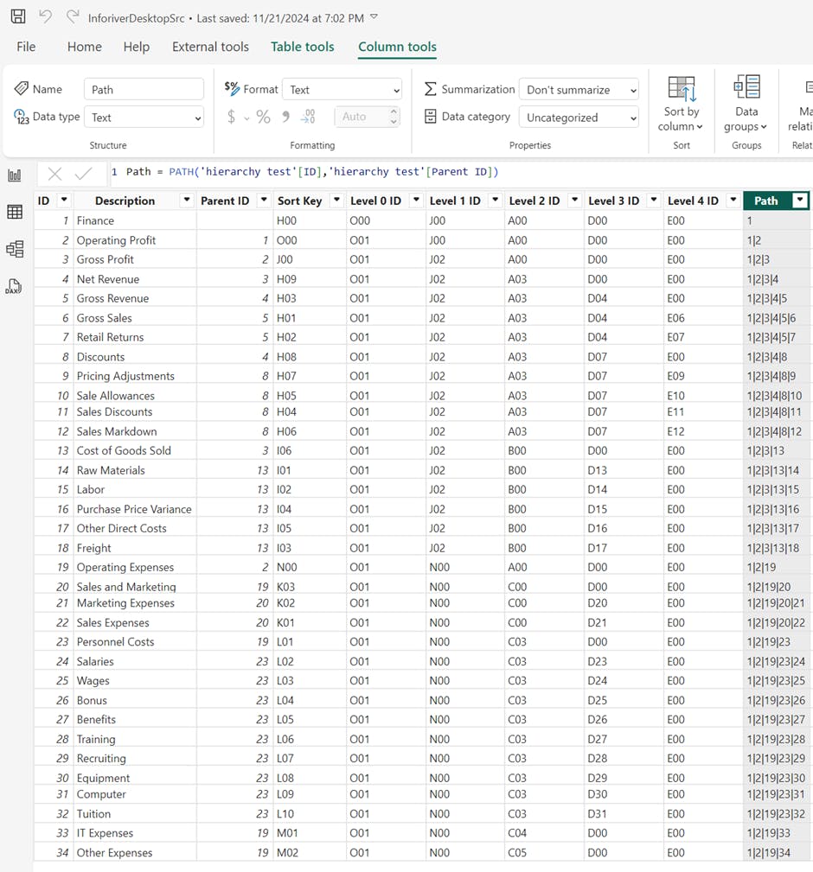Open Report view from left sidebar
Screen dimensions: 813x872
[15, 175]
